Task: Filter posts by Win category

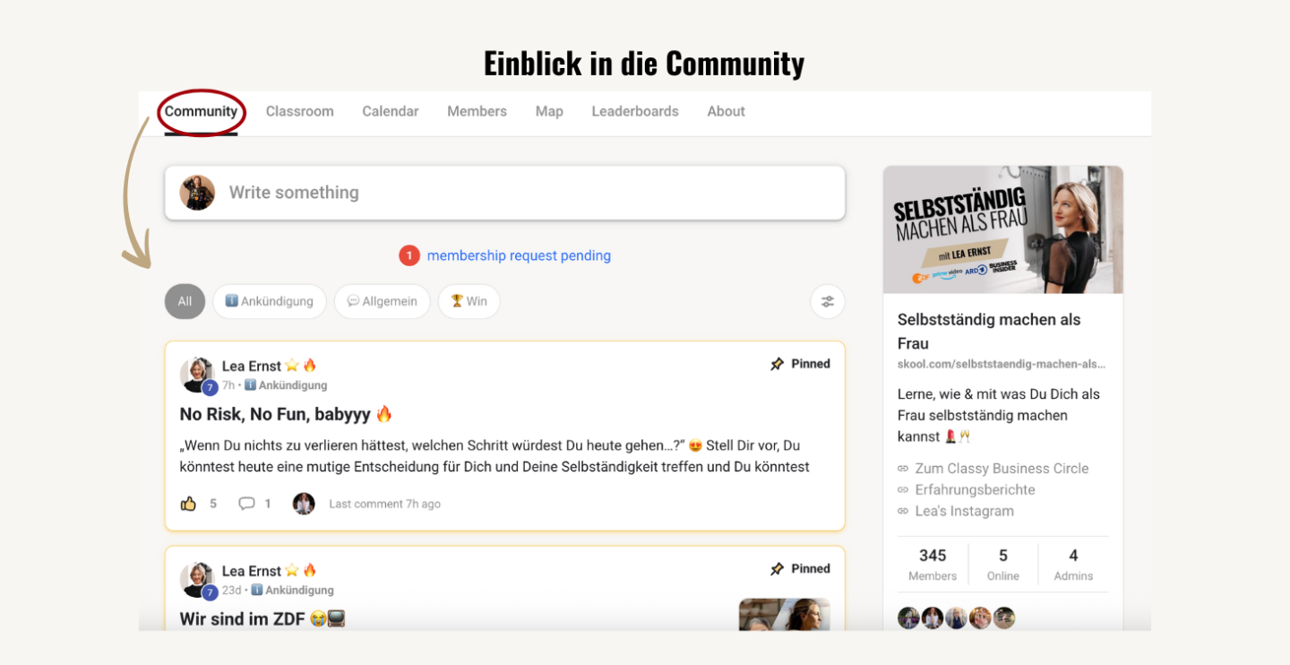Action: pyautogui.click(x=469, y=301)
